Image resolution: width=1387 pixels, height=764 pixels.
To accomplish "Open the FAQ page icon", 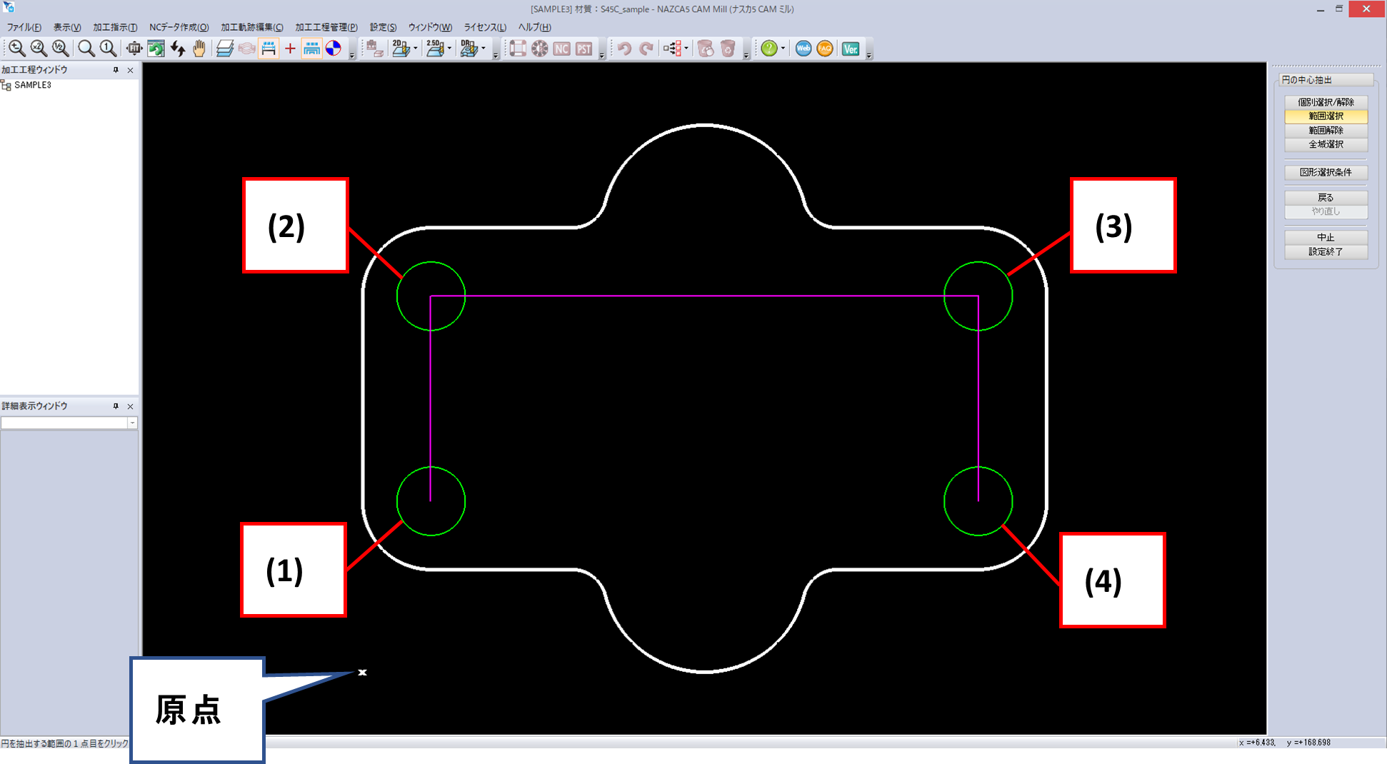I will (825, 49).
